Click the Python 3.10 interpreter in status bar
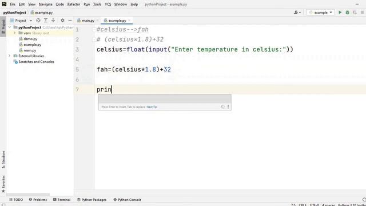 click(x=352, y=205)
